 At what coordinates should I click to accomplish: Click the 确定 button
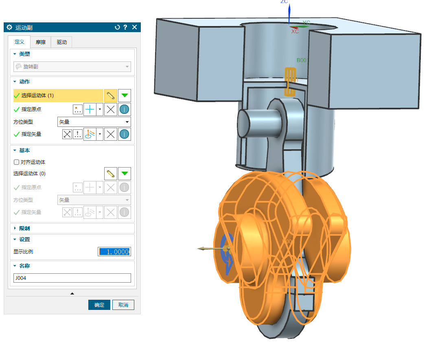(x=99, y=305)
